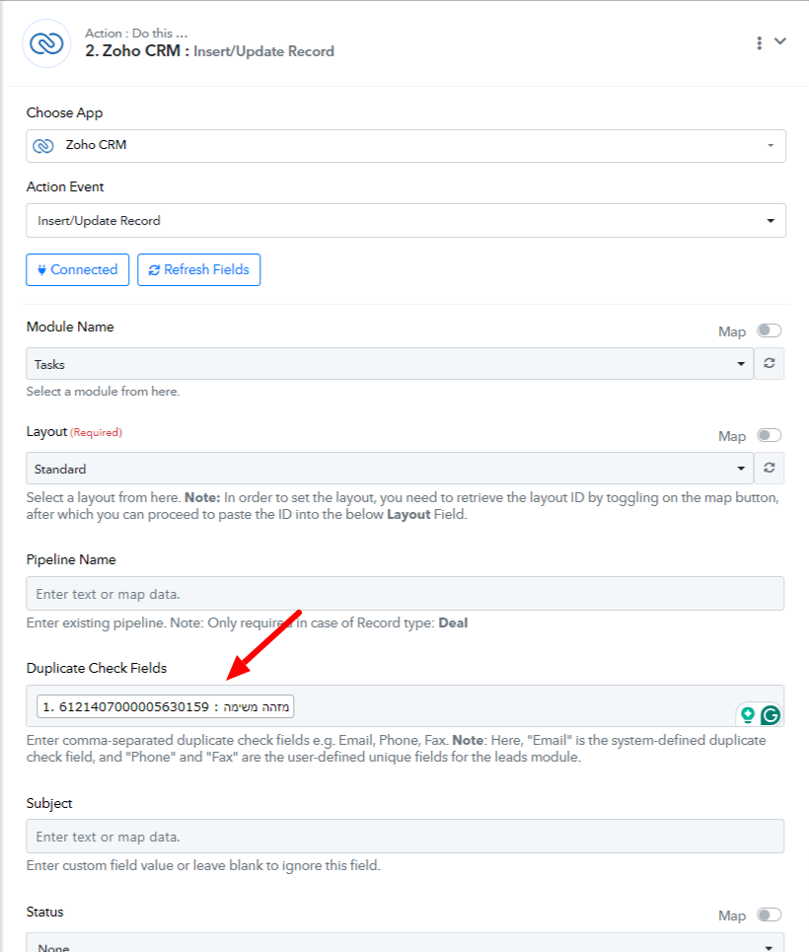Click the 'Action : Do this ...' text
Viewport: 809px width, 952px height.
[136, 34]
